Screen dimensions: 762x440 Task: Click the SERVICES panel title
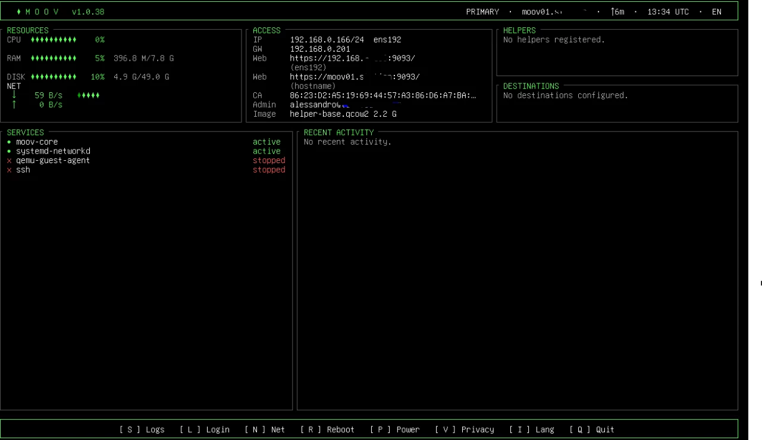click(26, 133)
